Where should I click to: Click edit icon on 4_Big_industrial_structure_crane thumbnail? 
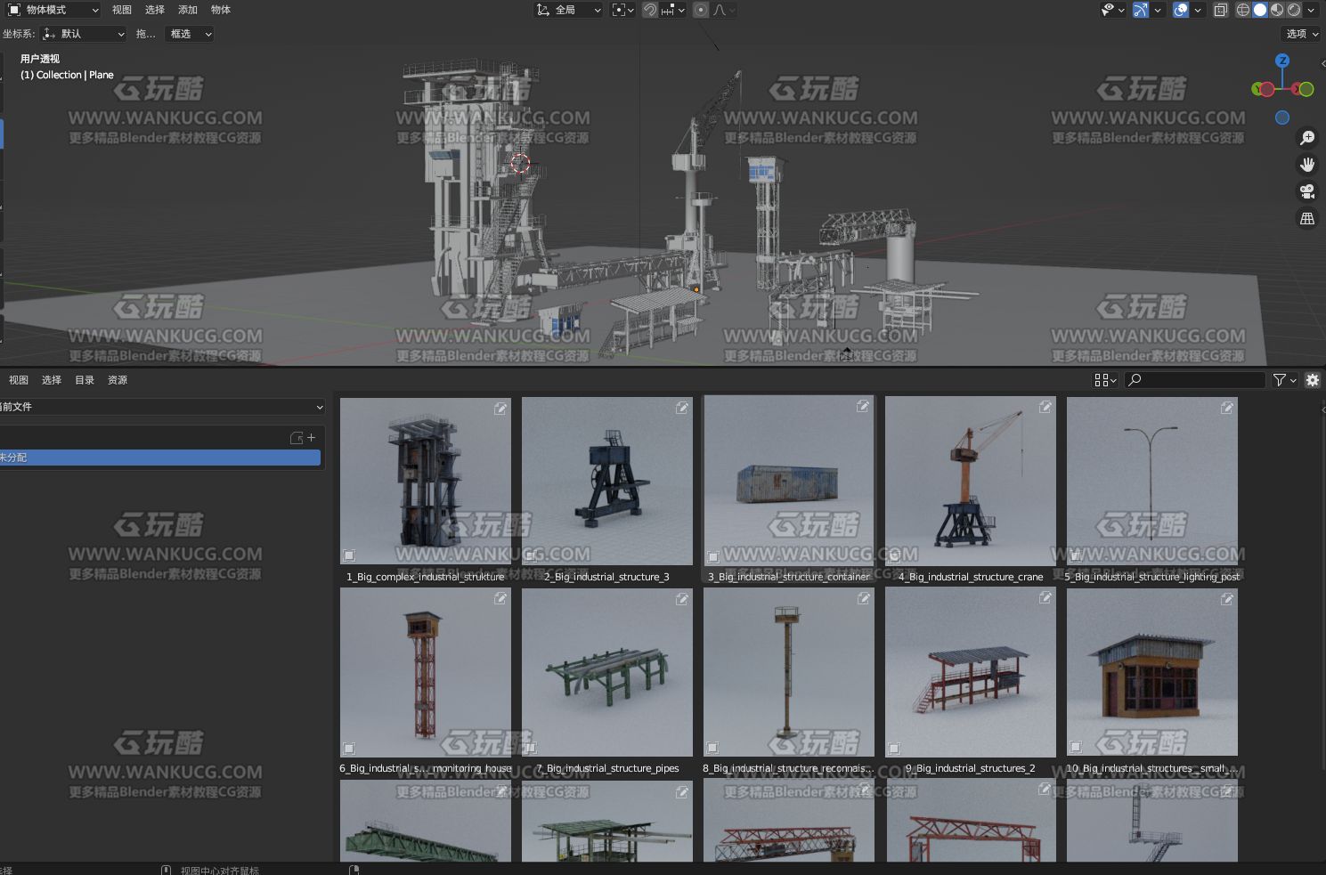[1045, 407]
